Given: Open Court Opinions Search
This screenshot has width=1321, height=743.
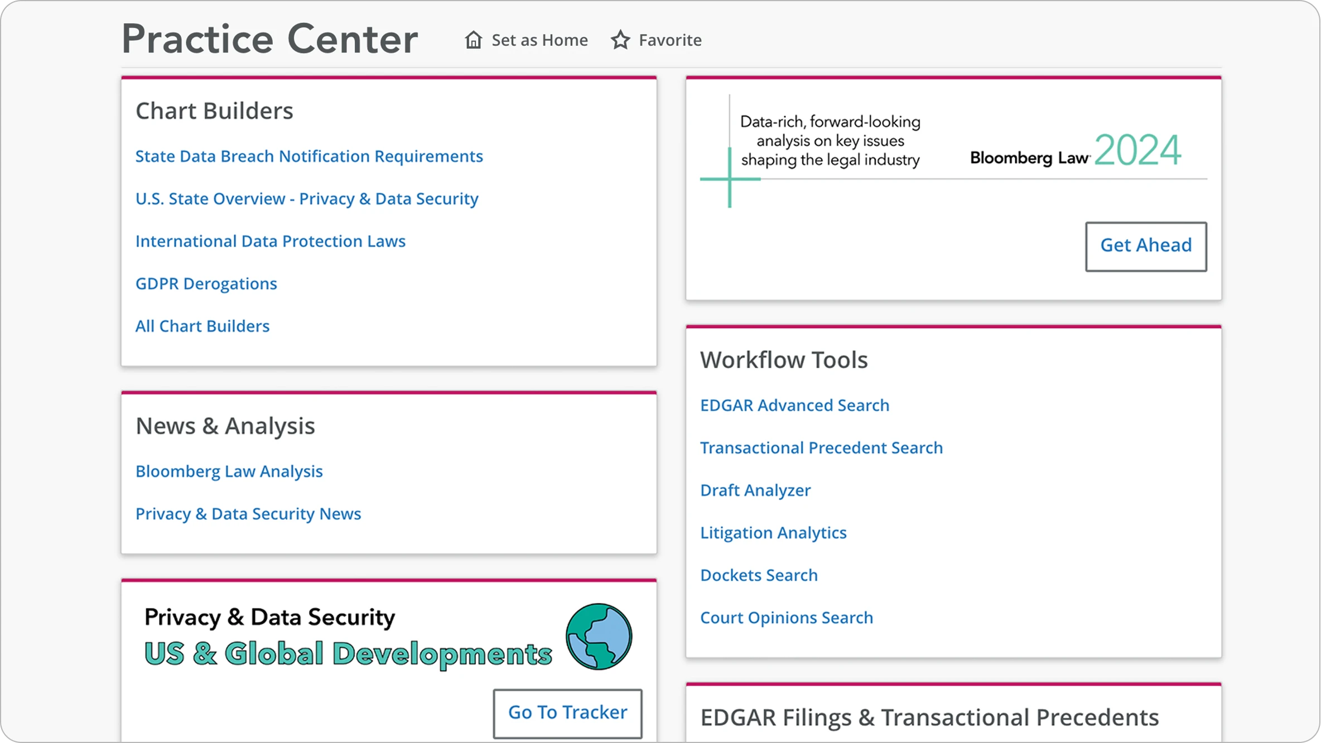Looking at the screenshot, I should click(786, 617).
